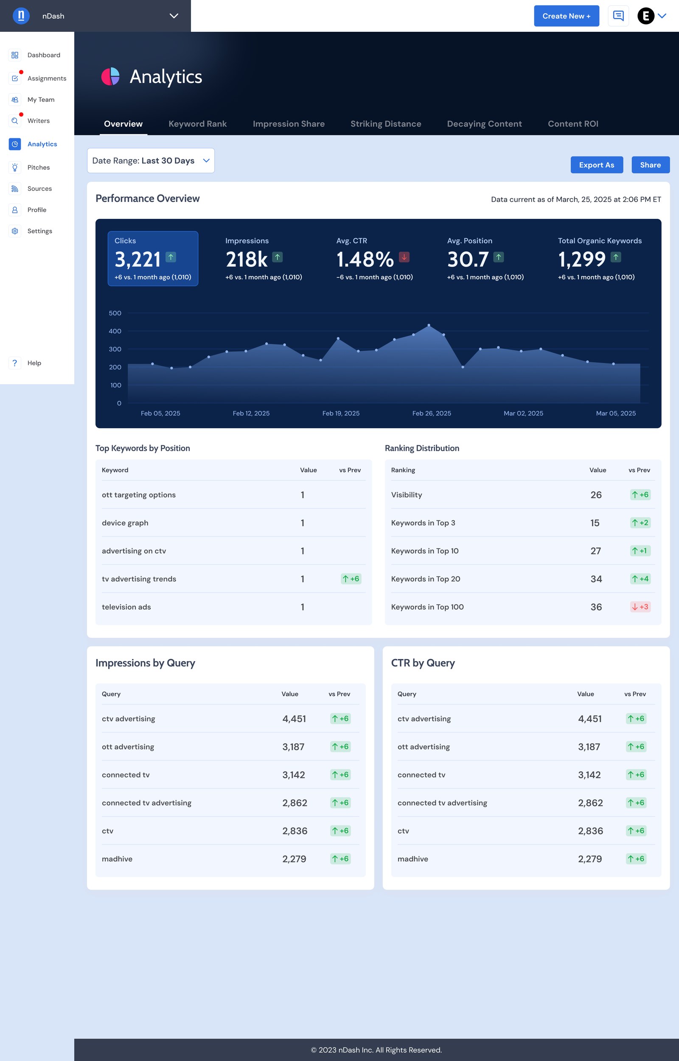Click the user avatar E icon
Screen dimensions: 679x1061
(645, 16)
